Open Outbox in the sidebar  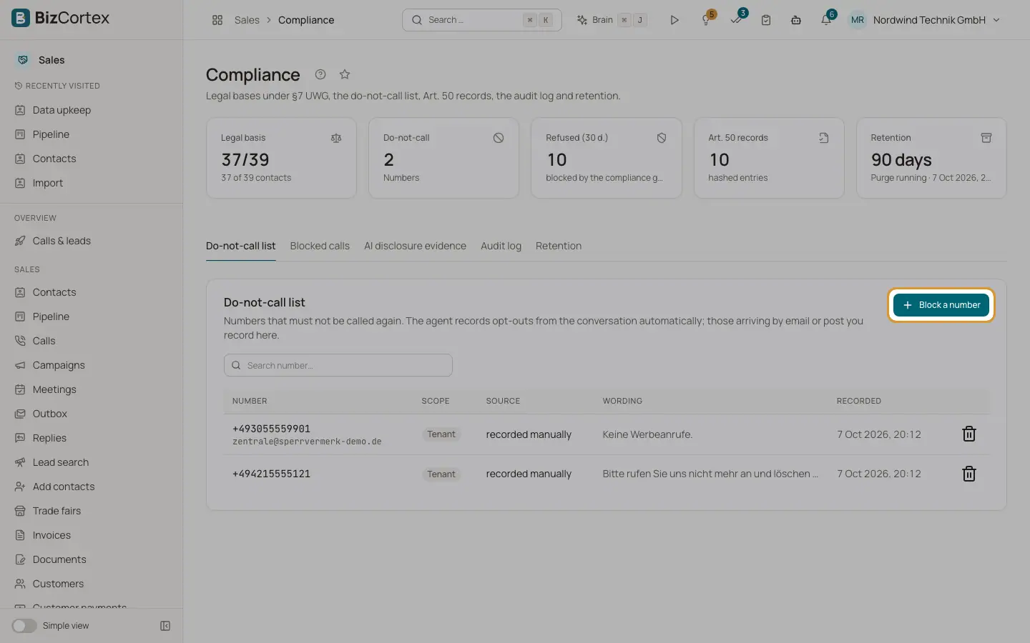point(50,414)
